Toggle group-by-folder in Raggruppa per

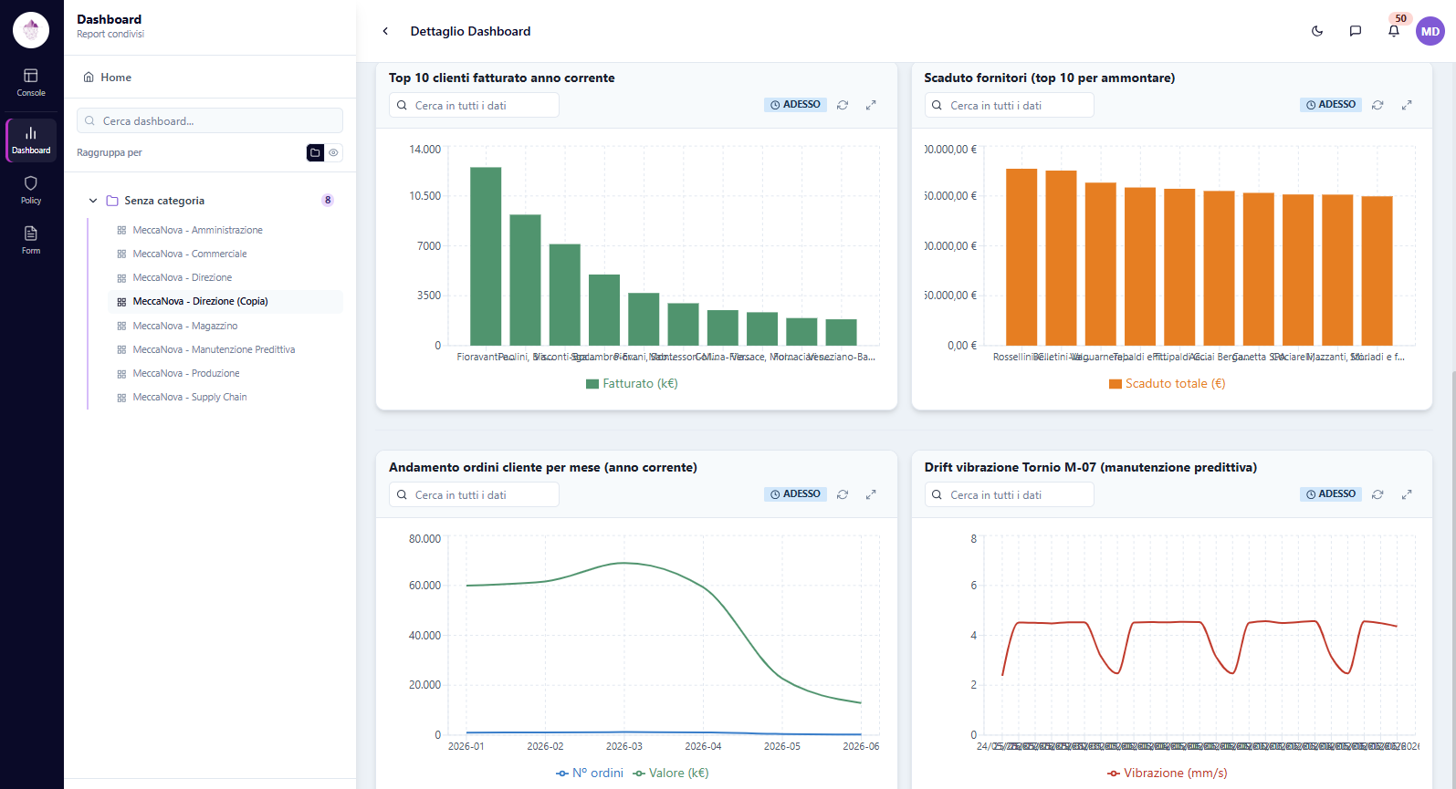point(315,152)
